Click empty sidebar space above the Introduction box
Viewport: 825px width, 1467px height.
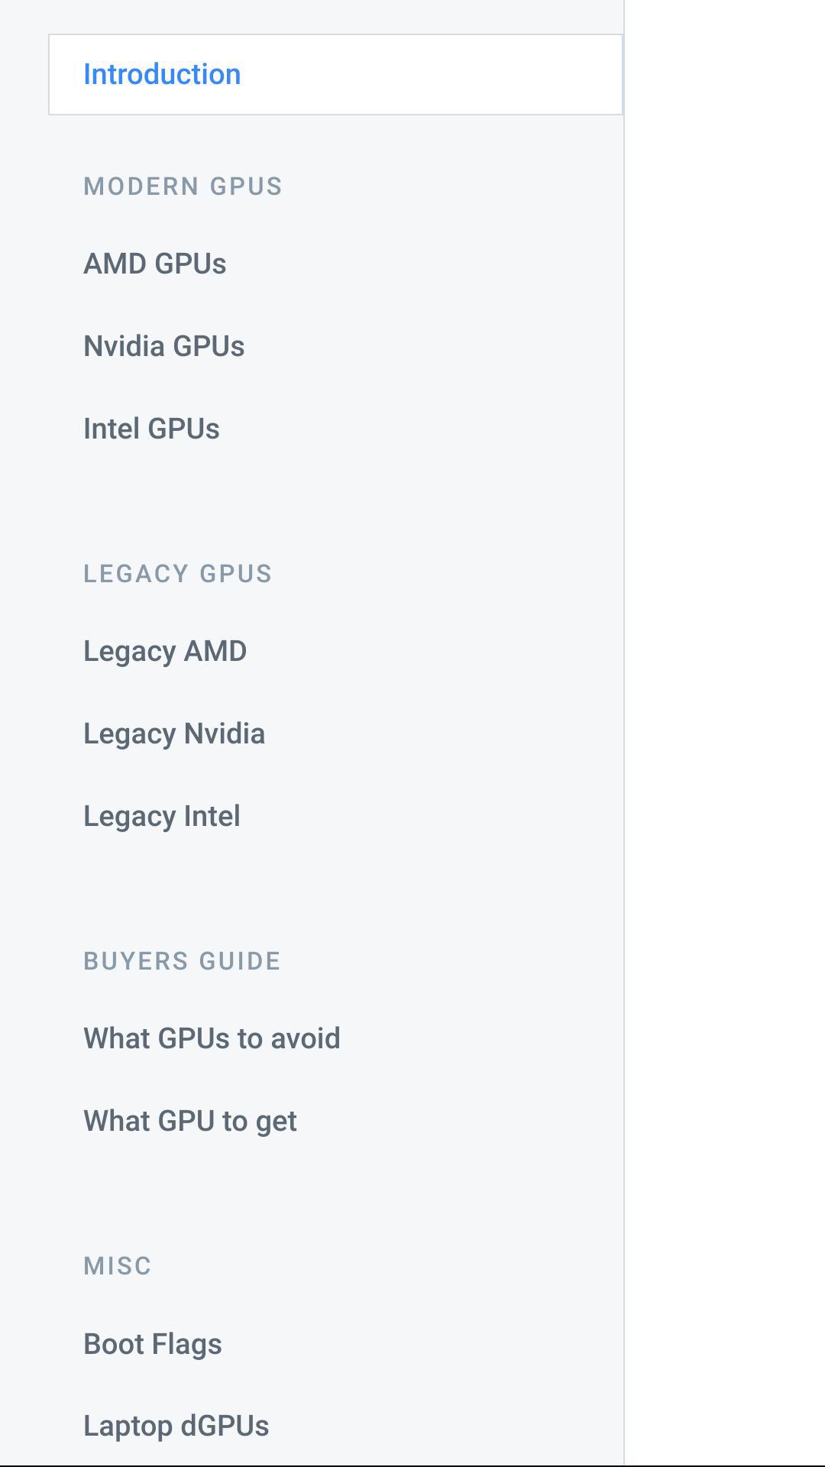tap(306, 15)
